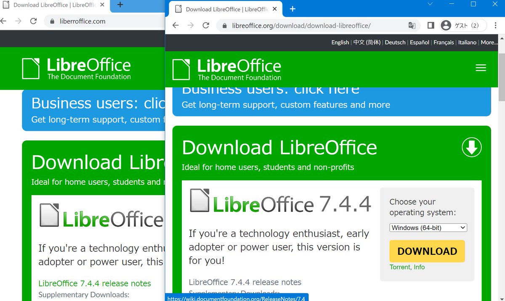The image size is (505, 301).
Task: Switch language to Español
Action: (420, 42)
